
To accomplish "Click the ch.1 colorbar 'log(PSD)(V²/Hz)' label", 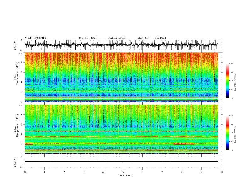I will (235, 82).
